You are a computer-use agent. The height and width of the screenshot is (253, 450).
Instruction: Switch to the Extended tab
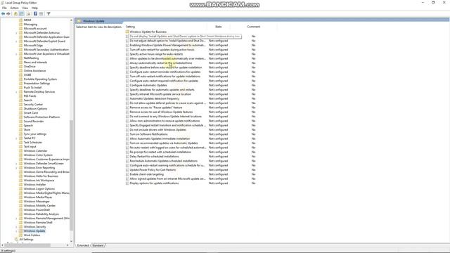[83, 245]
